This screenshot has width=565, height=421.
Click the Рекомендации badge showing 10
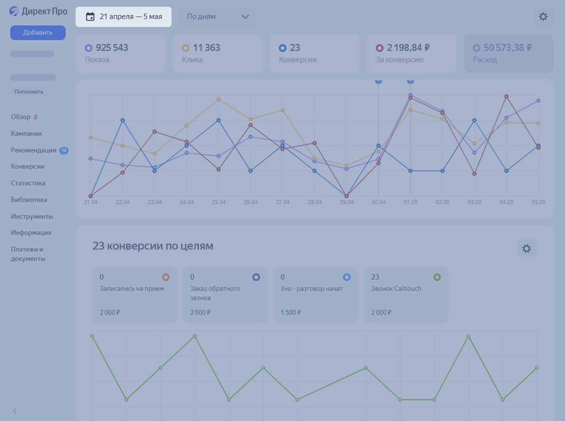[x=64, y=150]
